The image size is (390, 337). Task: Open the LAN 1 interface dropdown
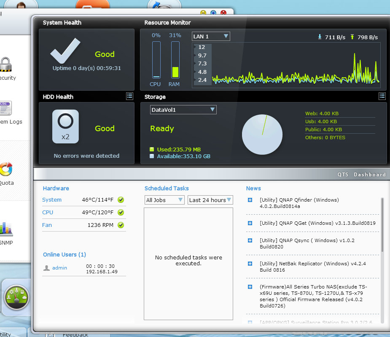tap(211, 36)
